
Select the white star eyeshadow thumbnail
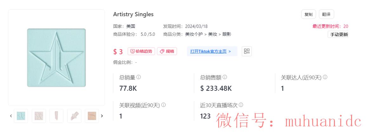pyautogui.click(x=39, y=116)
